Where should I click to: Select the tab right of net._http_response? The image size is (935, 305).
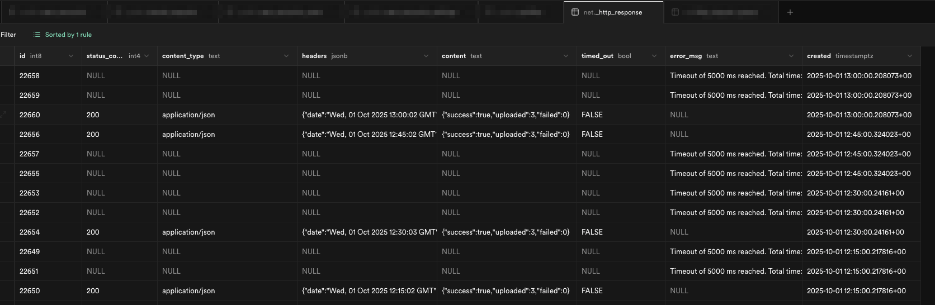coord(721,12)
